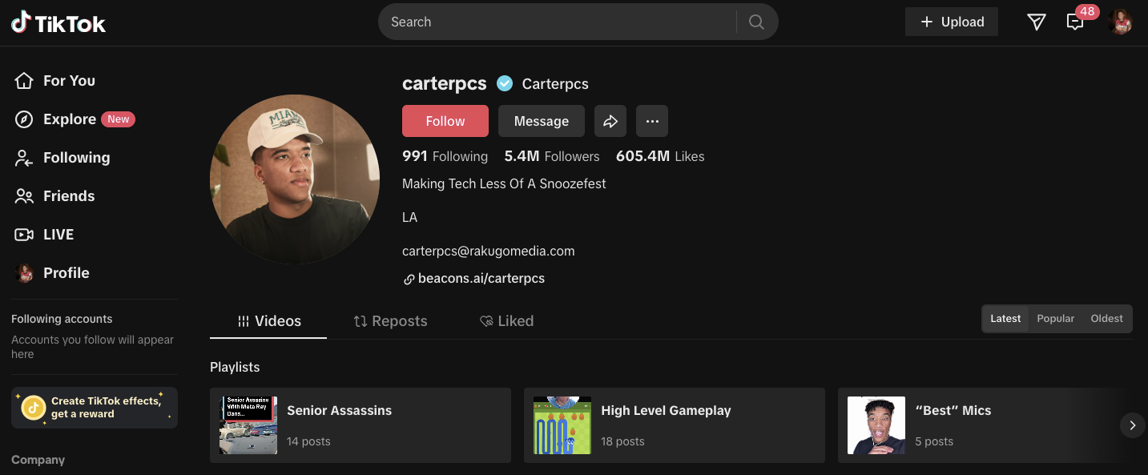Image resolution: width=1148 pixels, height=475 pixels.
Task: Open more options with the ellipsis button
Action: (652, 120)
